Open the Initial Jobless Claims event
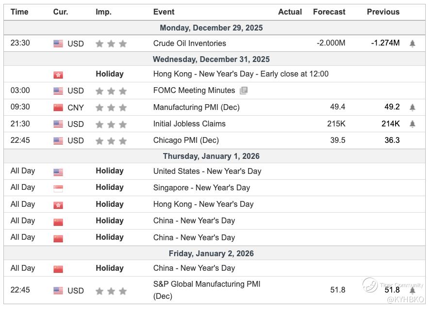The width and height of the screenshot is (432, 309). pos(189,124)
